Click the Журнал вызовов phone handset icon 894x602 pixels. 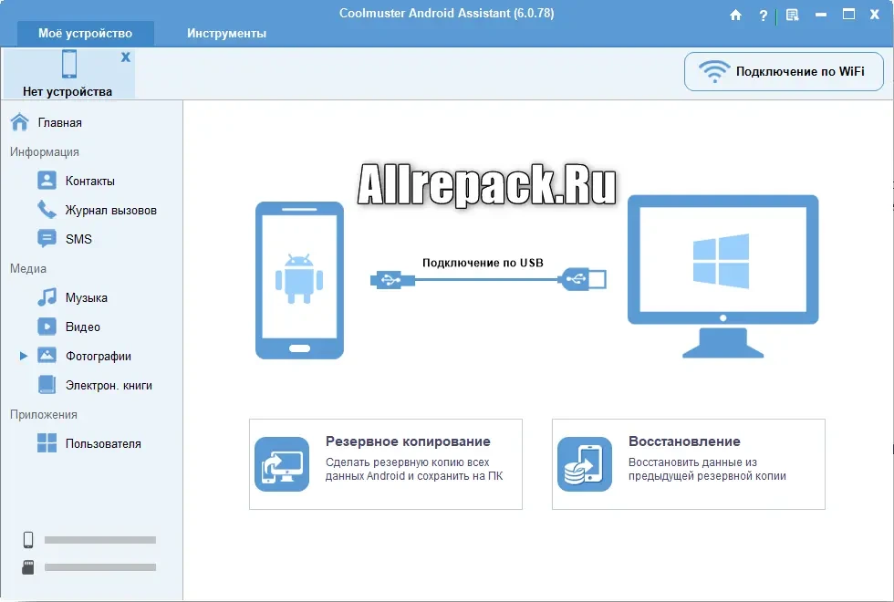(47, 209)
